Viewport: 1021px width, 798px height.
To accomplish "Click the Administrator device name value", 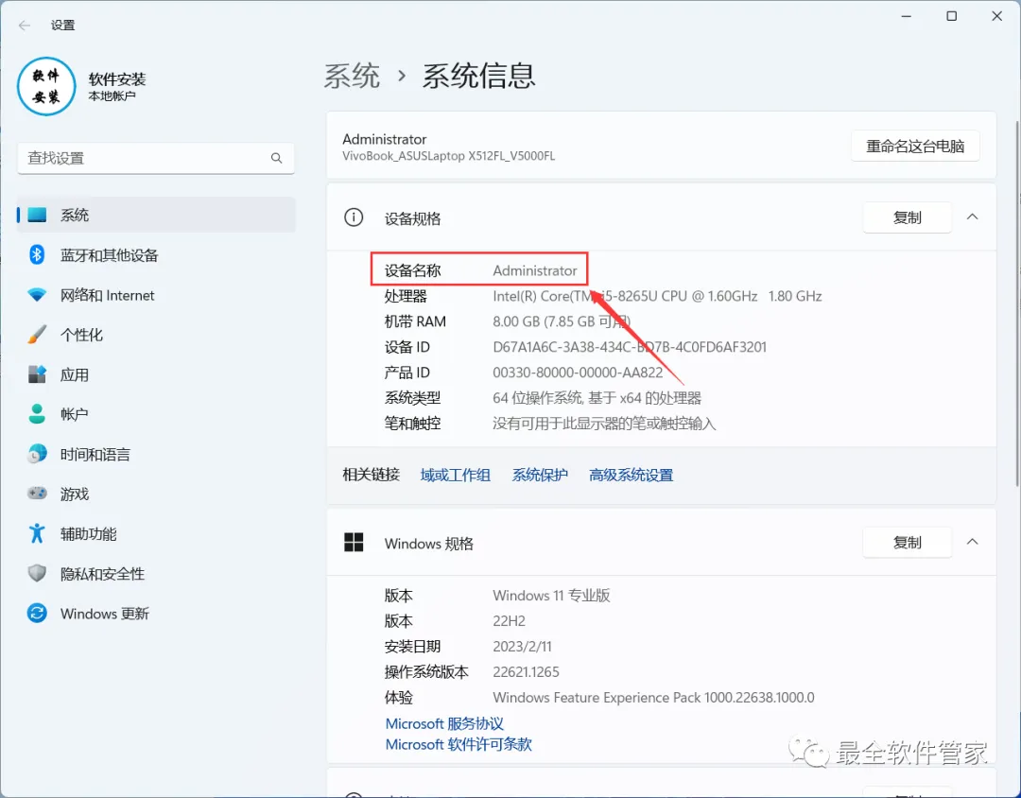I will tap(534, 270).
